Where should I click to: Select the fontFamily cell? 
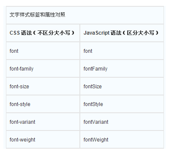click(x=122, y=68)
